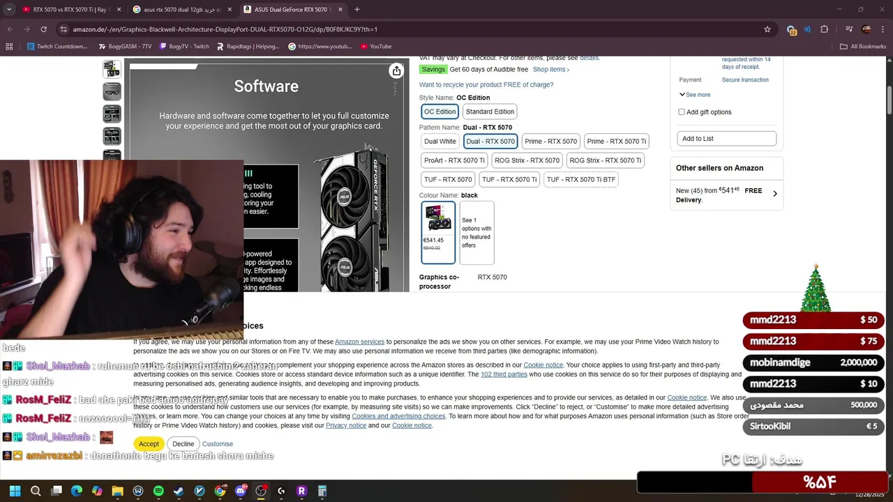The width and height of the screenshot is (893, 502).
Task: Choose the TUF - RTX 5070 pattern
Action: point(448,179)
